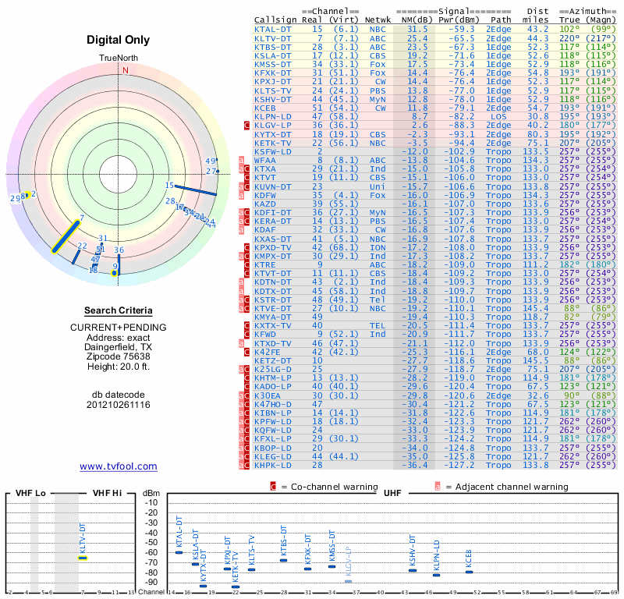Click the adjacent-channel icon beside WFAA
This screenshot has width=624, height=599.
[x=241, y=161]
